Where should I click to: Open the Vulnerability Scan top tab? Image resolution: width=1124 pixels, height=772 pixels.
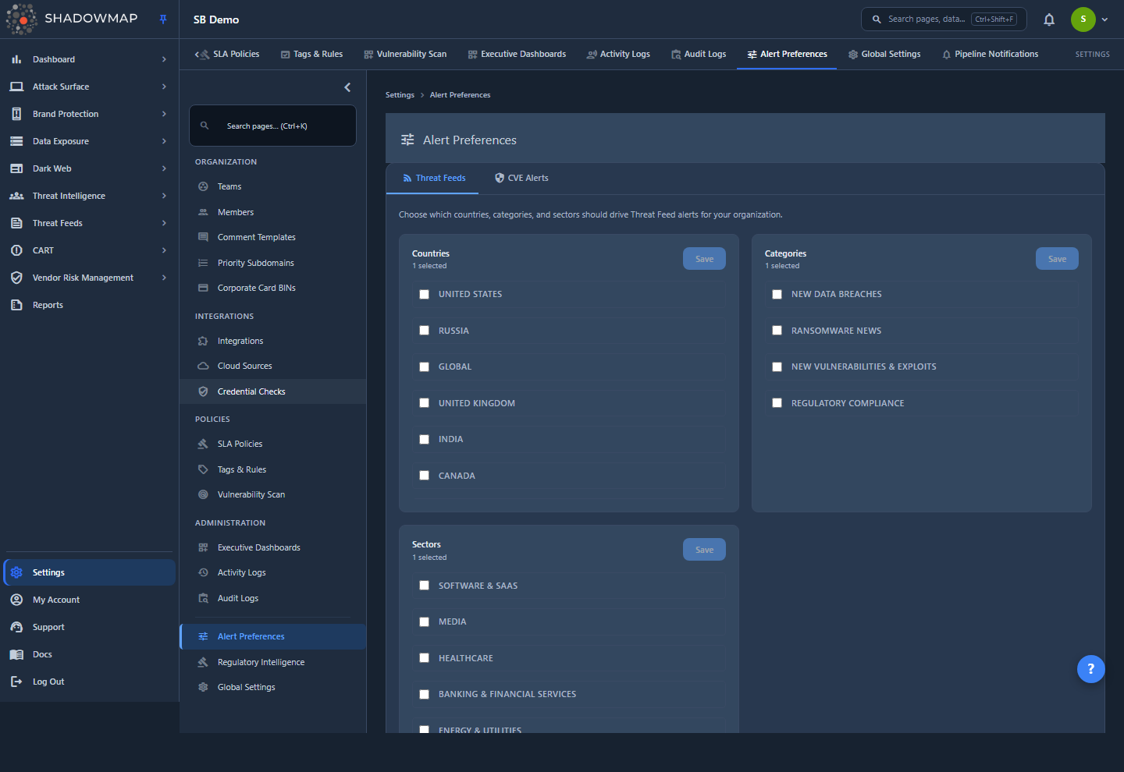click(405, 54)
